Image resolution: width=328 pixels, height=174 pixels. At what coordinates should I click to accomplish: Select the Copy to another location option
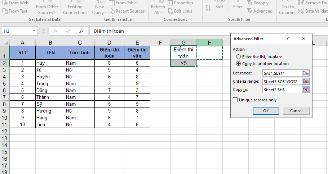click(262, 64)
